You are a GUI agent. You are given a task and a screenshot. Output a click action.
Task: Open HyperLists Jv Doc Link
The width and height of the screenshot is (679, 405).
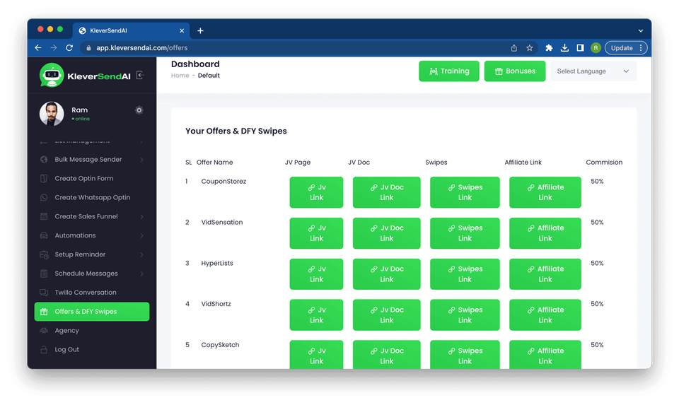tap(387, 274)
